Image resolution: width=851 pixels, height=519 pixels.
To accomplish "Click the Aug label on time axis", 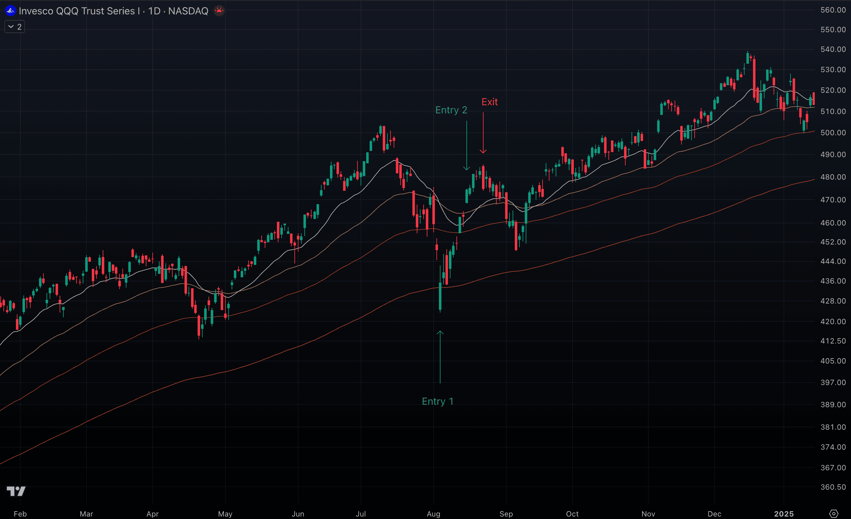I will pyautogui.click(x=433, y=514).
